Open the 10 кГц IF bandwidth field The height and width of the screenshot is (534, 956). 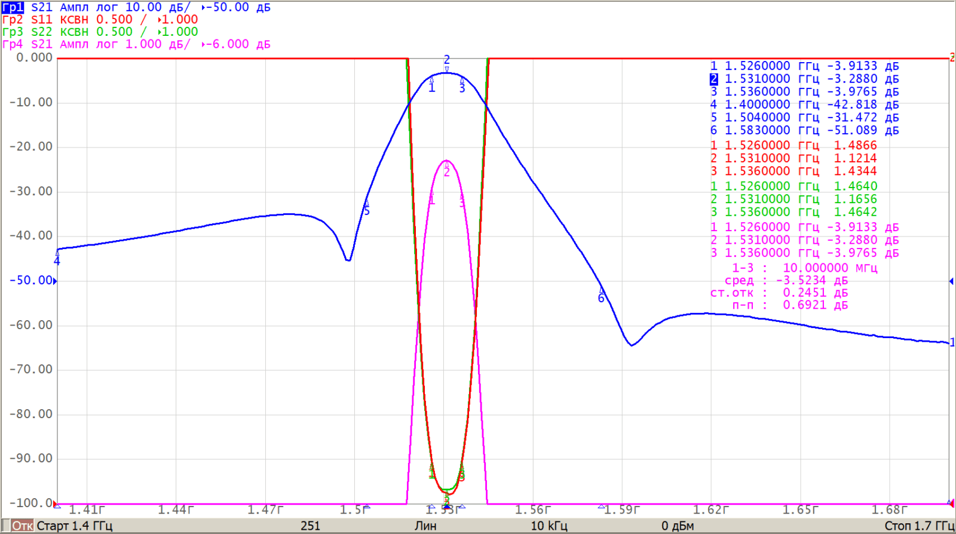pos(549,526)
